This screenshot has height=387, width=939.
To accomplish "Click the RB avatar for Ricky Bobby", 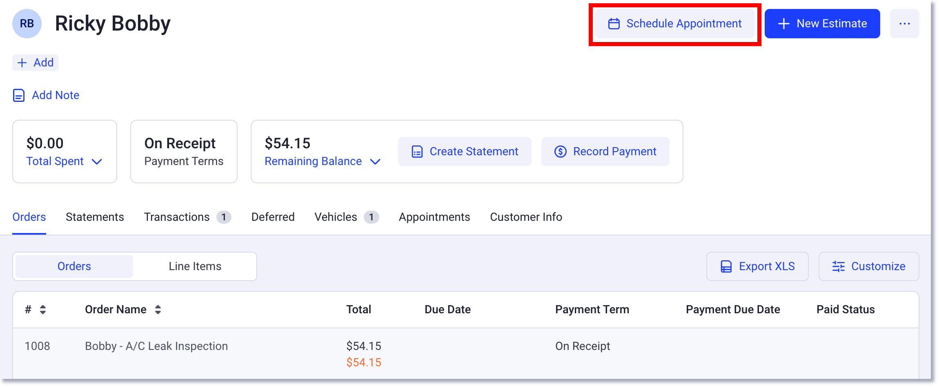I will (x=27, y=23).
